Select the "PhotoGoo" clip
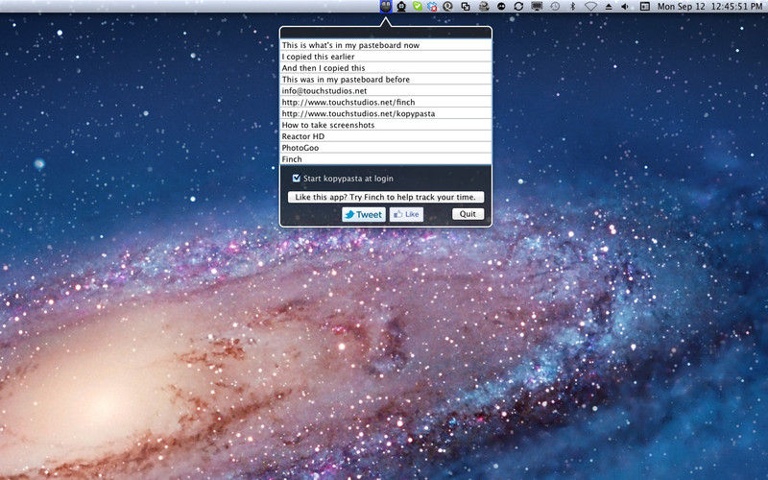Image resolution: width=768 pixels, height=480 pixels. point(386,148)
